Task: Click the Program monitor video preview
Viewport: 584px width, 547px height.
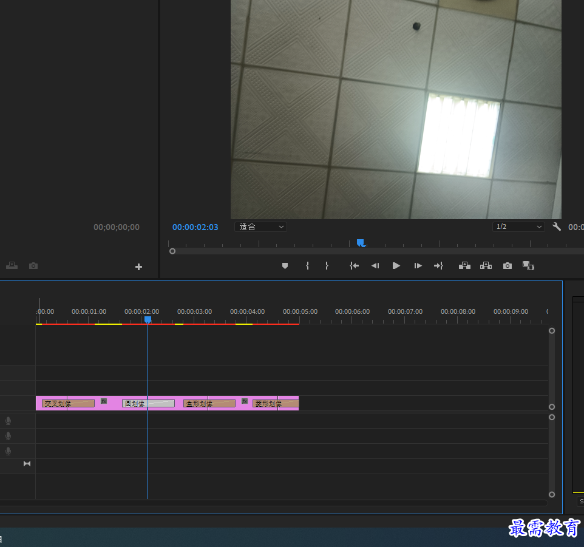Action: (x=396, y=109)
